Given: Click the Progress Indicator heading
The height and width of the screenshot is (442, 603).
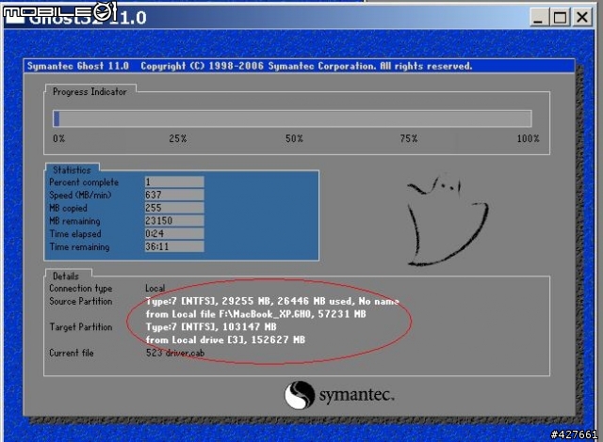Looking at the screenshot, I should [x=90, y=92].
